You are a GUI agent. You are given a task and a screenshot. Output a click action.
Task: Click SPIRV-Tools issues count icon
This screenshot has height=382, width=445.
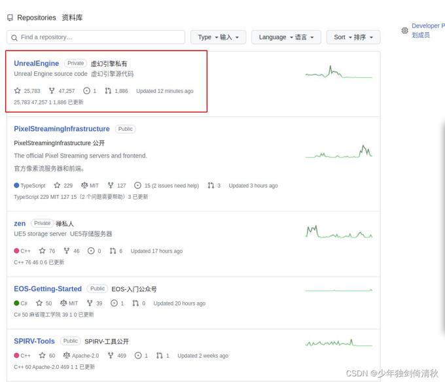coord(138,355)
